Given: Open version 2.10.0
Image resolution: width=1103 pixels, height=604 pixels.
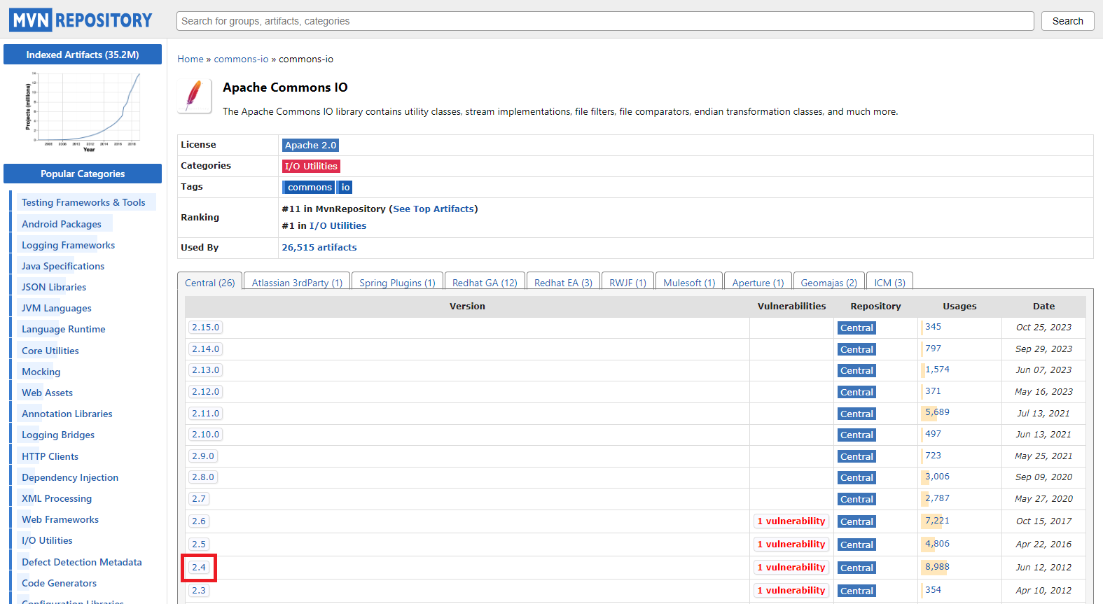Looking at the screenshot, I should 205,435.
